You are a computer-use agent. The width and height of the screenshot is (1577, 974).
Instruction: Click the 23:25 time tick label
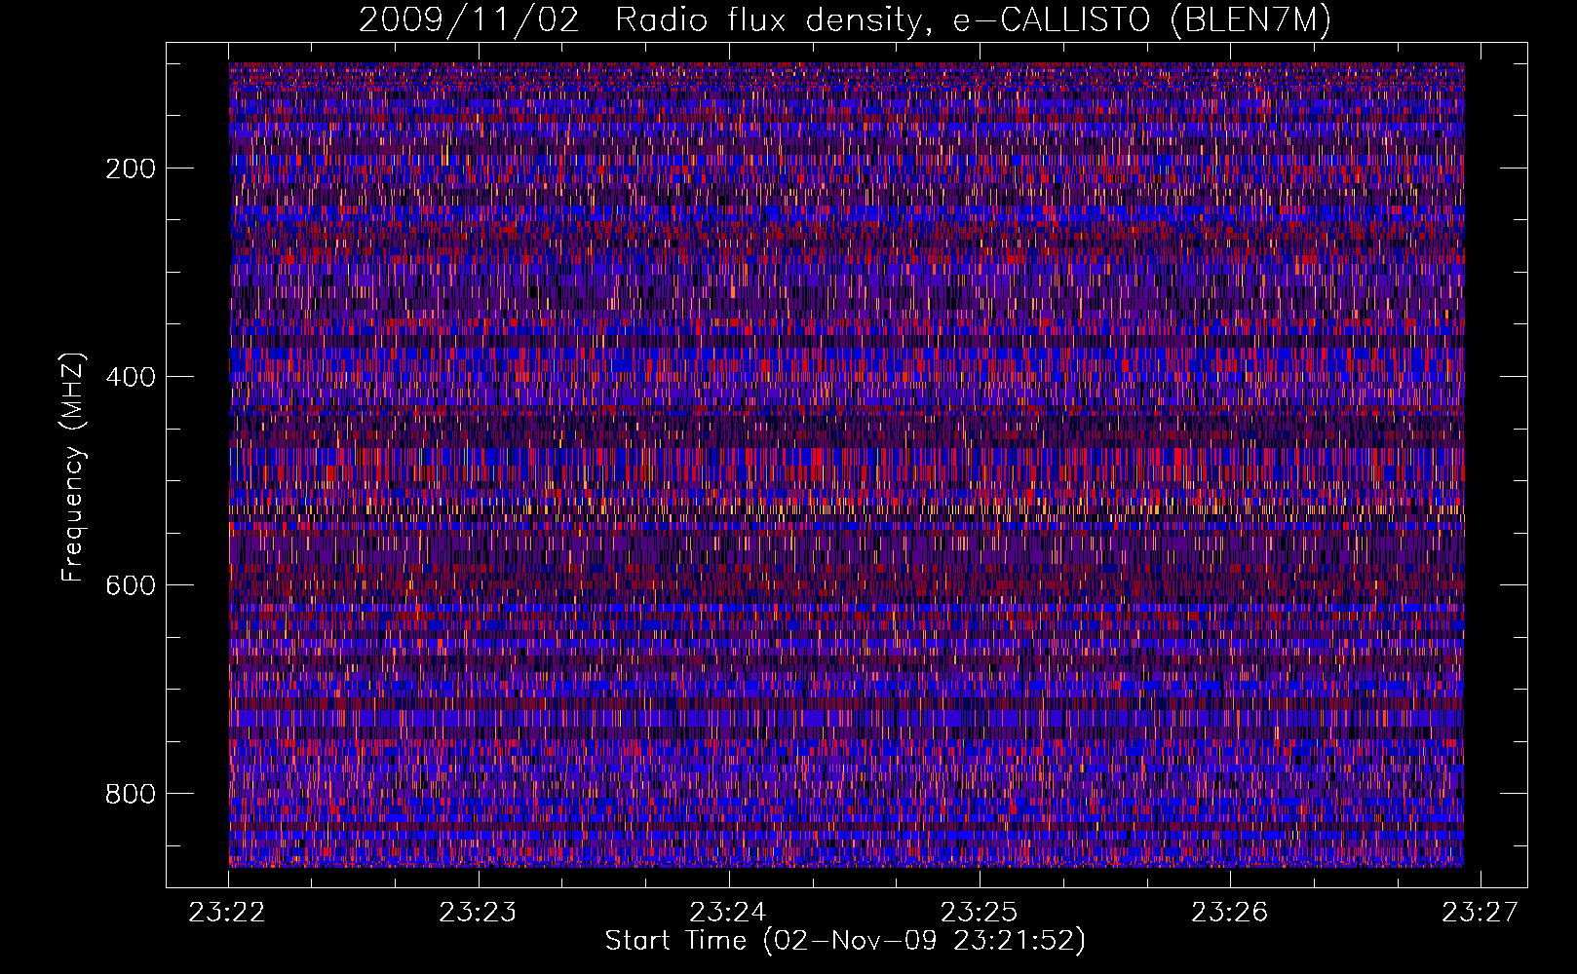[x=980, y=912]
